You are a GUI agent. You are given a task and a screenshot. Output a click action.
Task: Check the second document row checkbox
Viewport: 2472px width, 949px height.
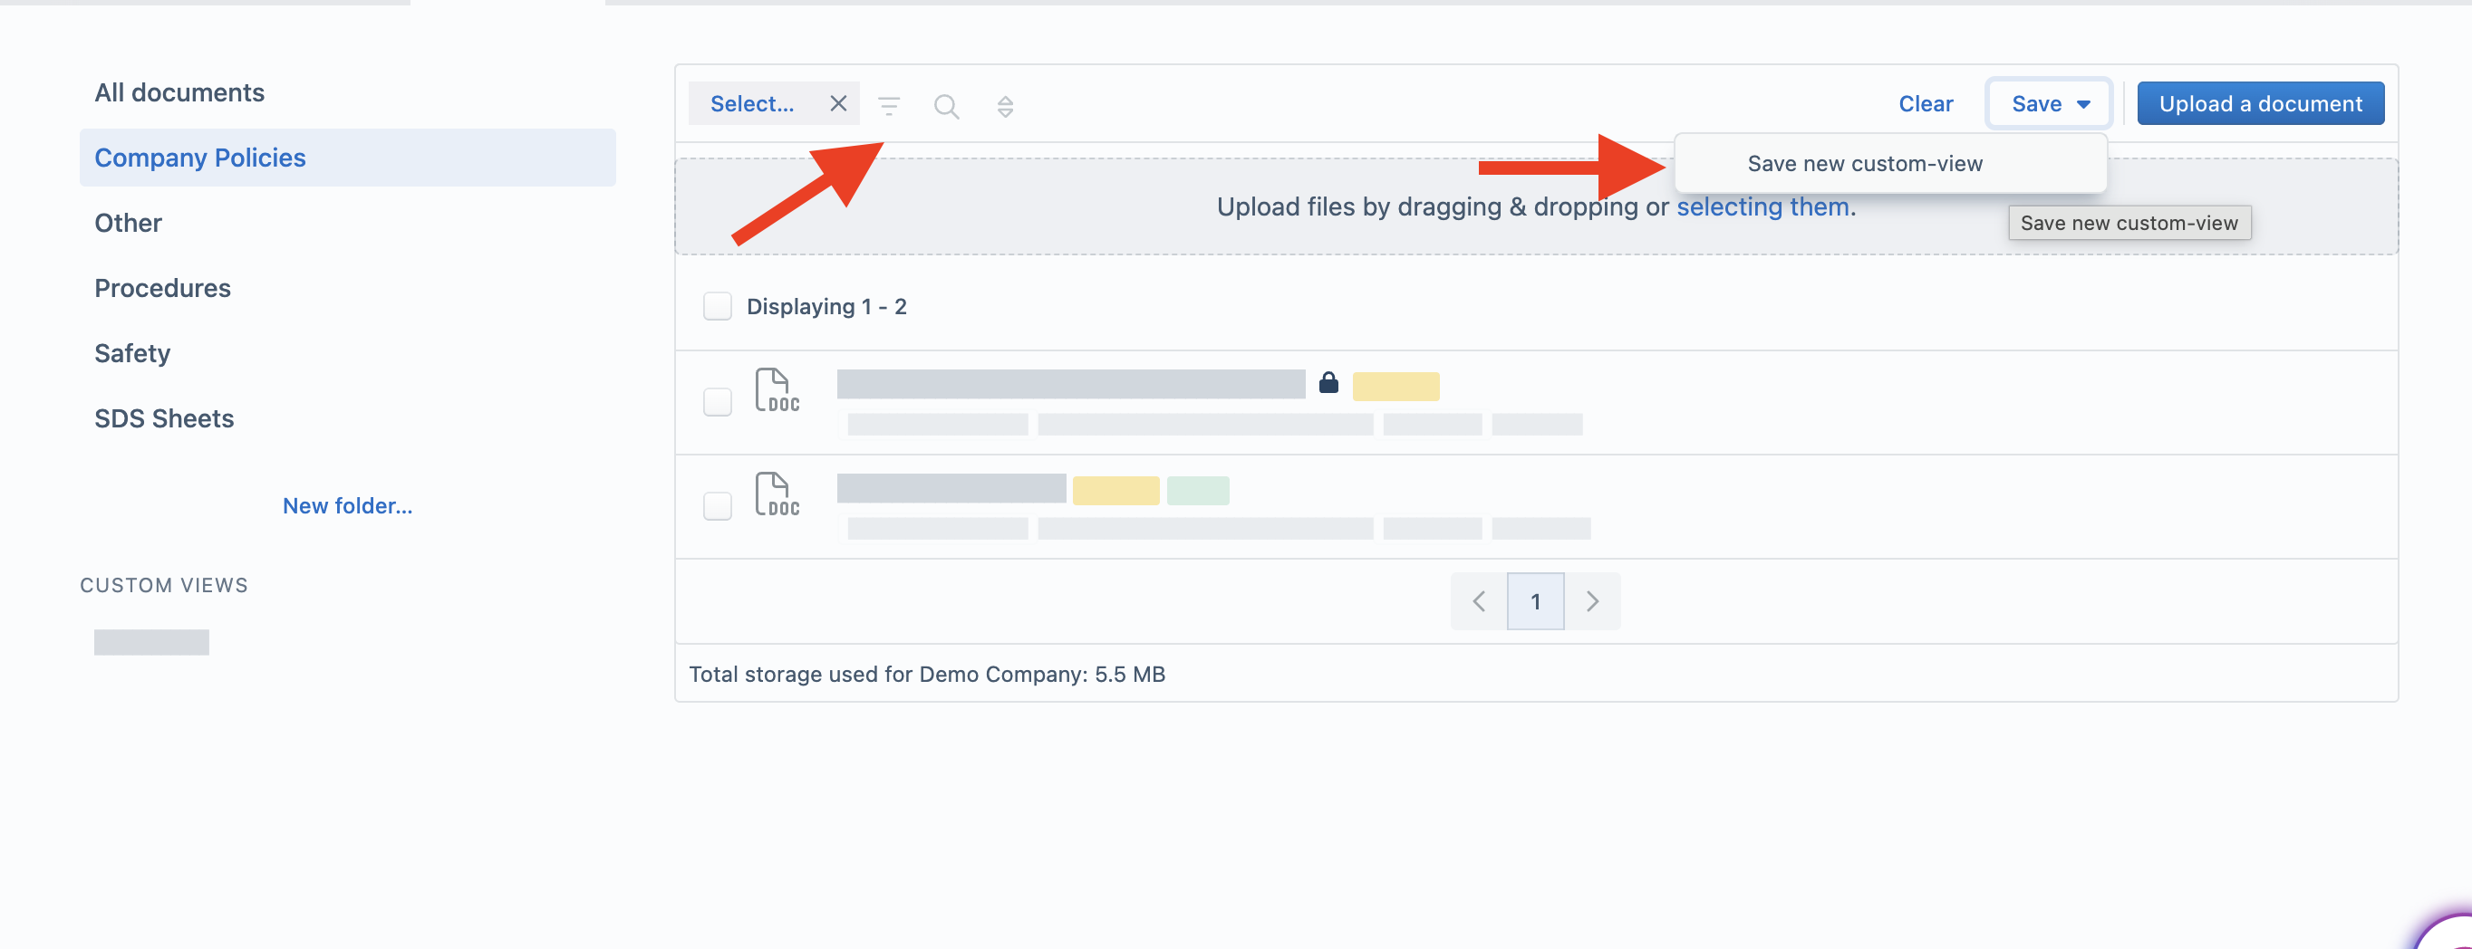coord(717,505)
